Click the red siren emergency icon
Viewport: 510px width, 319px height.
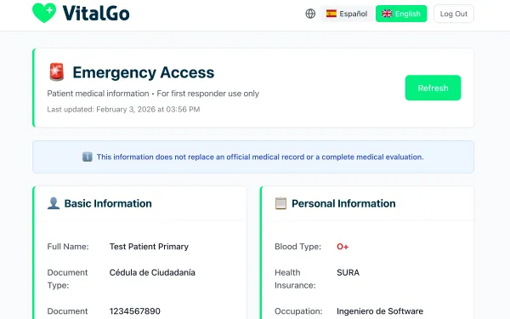click(57, 72)
